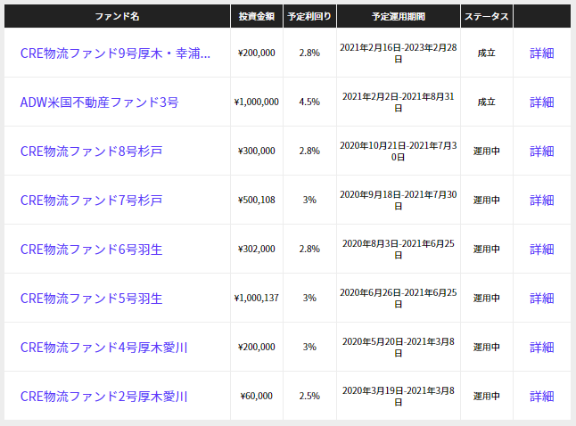576x426 pixels.
Task: Open CRE物流ファンド9号厚木・幸浦 fund link
Action: click(x=115, y=53)
